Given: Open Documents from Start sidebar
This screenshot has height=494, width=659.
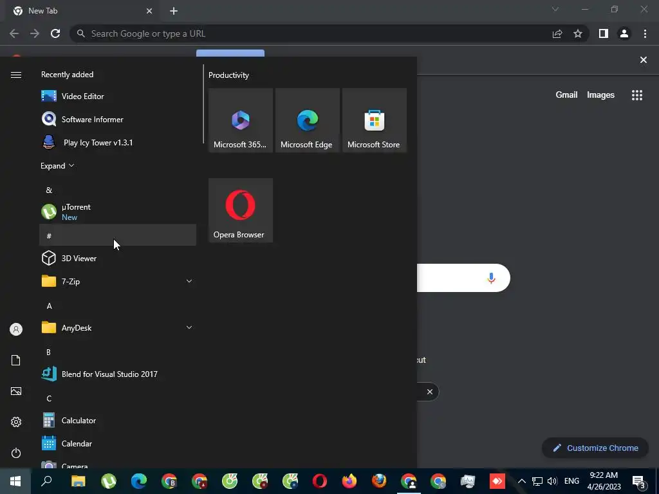Looking at the screenshot, I should pyautogui.click(x=16, y=360).
